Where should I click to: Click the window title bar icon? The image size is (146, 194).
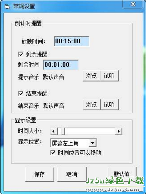7,6
